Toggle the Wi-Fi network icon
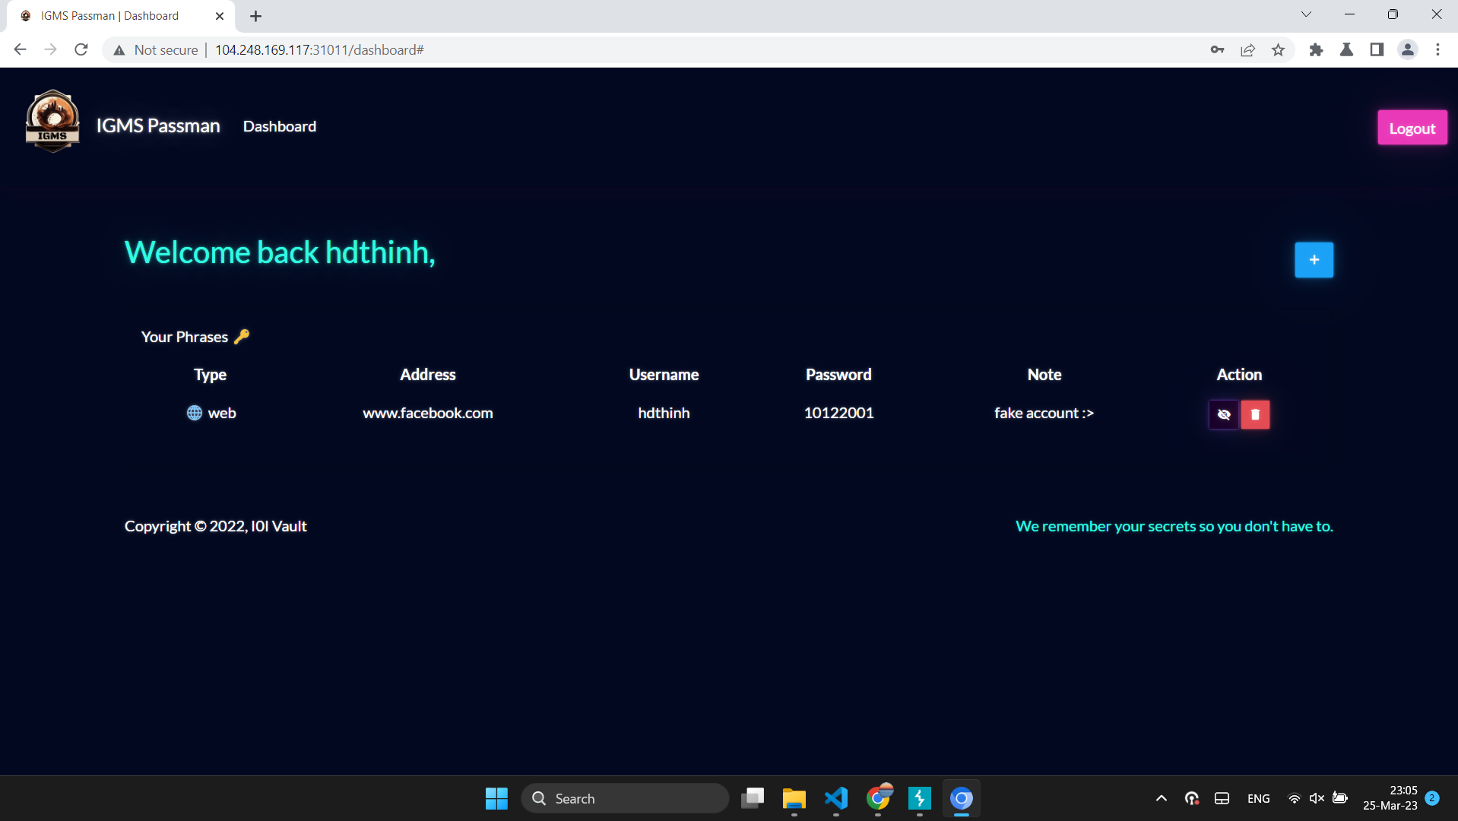Image resolution: width=1458 pixels, height=821 pixels. (1293, 798)
